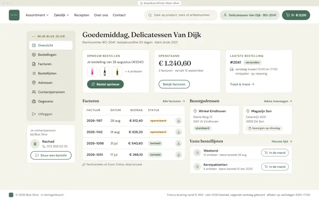Click the sync icon beside Exact Online note
The width and height of the screenshot is (319, 200).
(84, 164)
